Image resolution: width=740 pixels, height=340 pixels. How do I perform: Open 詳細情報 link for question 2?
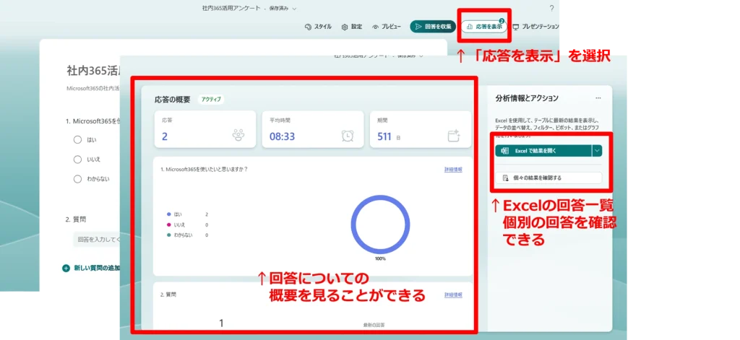[453, 295]
